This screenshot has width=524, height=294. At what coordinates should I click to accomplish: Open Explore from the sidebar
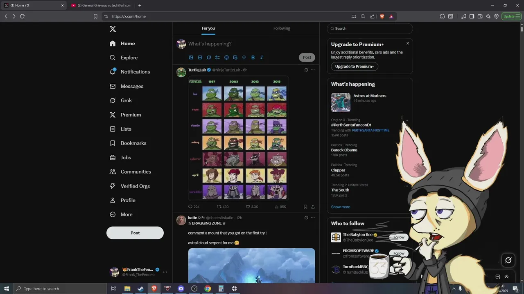pos(124,58)
